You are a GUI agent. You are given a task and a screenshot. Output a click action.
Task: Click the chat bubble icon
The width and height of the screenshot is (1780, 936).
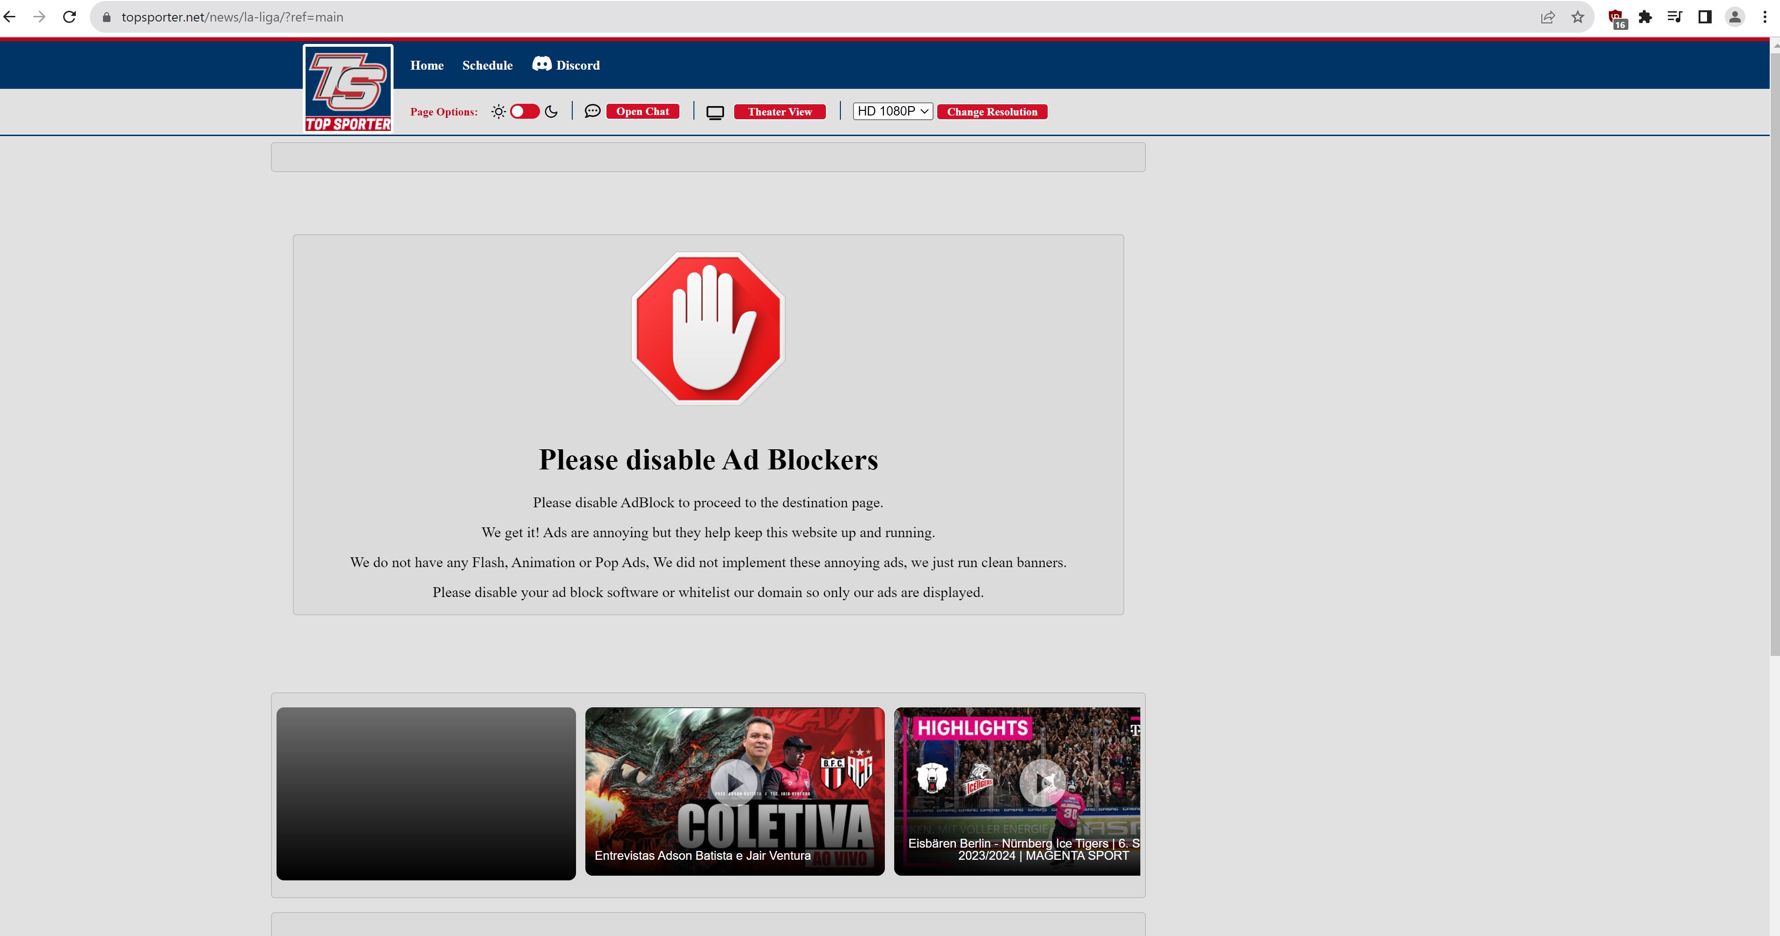[592, 111]
